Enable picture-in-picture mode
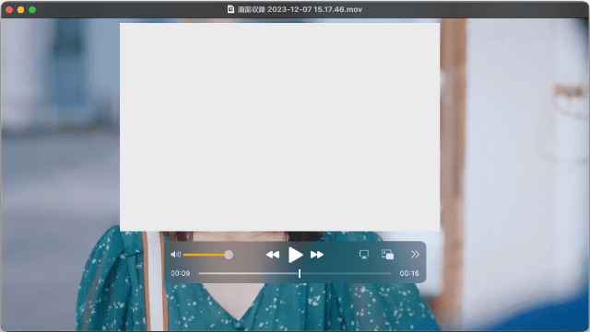The height and width of the screenshot is (332, 590). pyautogui.click(x=387, y=255)
